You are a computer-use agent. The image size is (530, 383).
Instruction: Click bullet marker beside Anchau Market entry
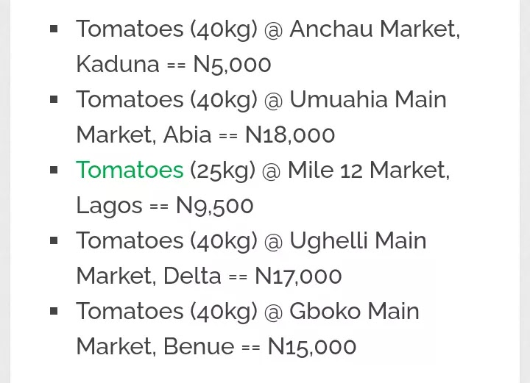coord(54,29)
